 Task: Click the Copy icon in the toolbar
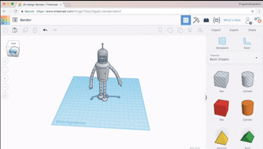[x=5, y=30]
